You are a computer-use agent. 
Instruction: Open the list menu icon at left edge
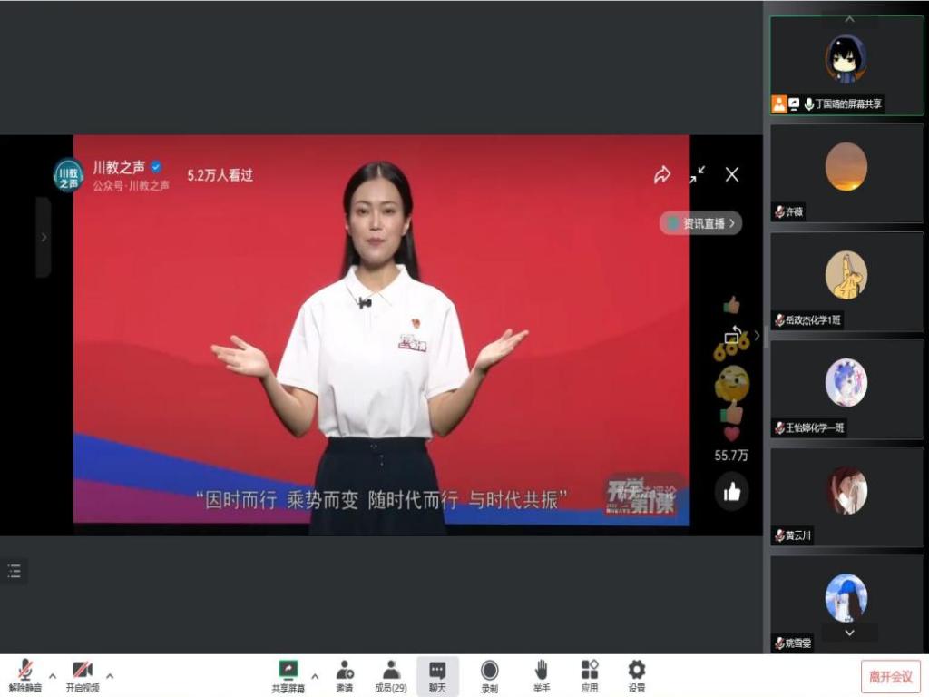tap(14, 571)
